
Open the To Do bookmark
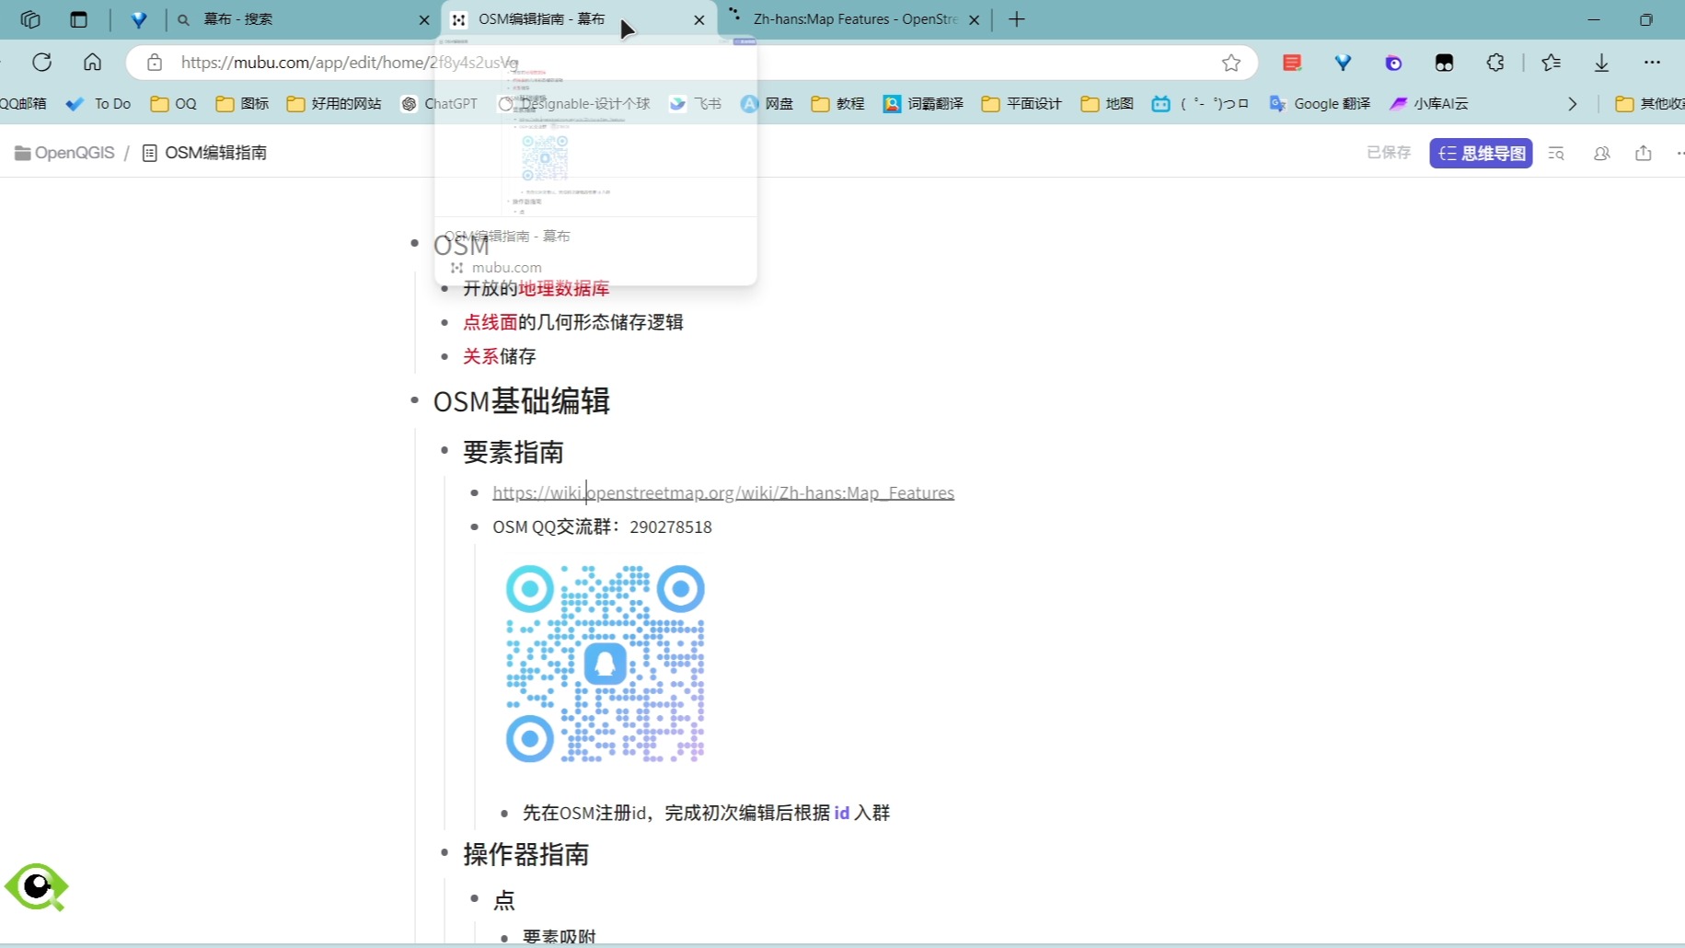(x=98, y=104)
